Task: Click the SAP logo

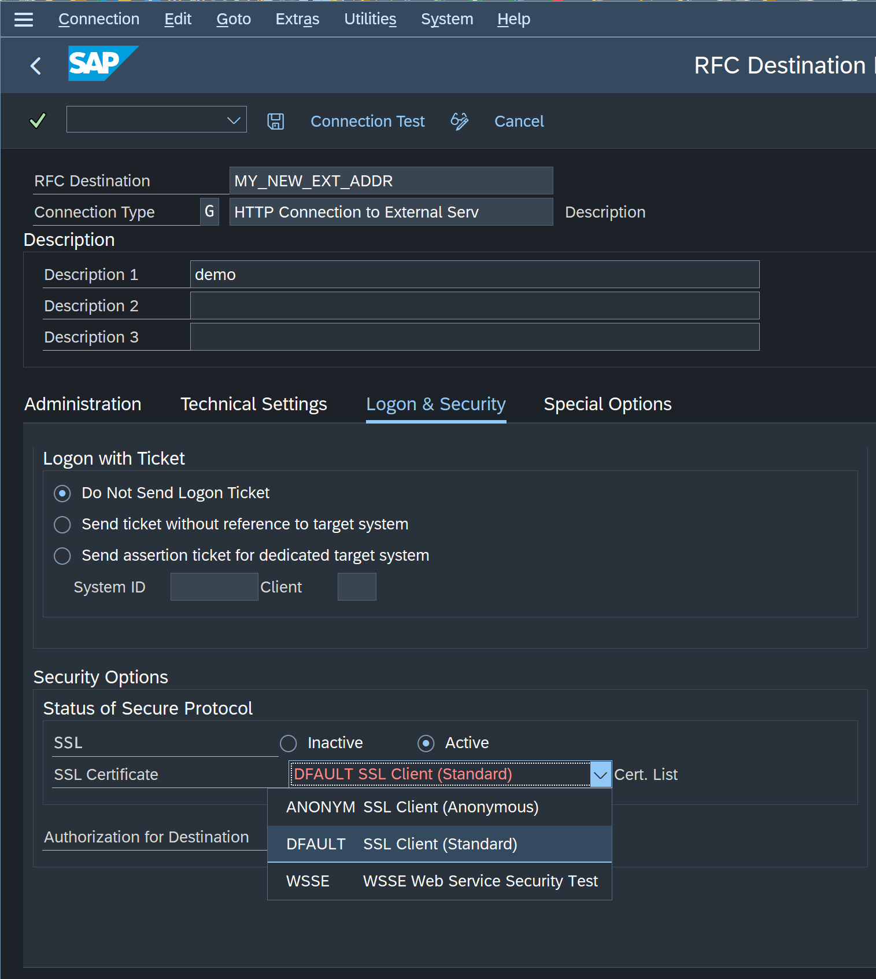Action: pyautogui.click(x=103, y=63)
